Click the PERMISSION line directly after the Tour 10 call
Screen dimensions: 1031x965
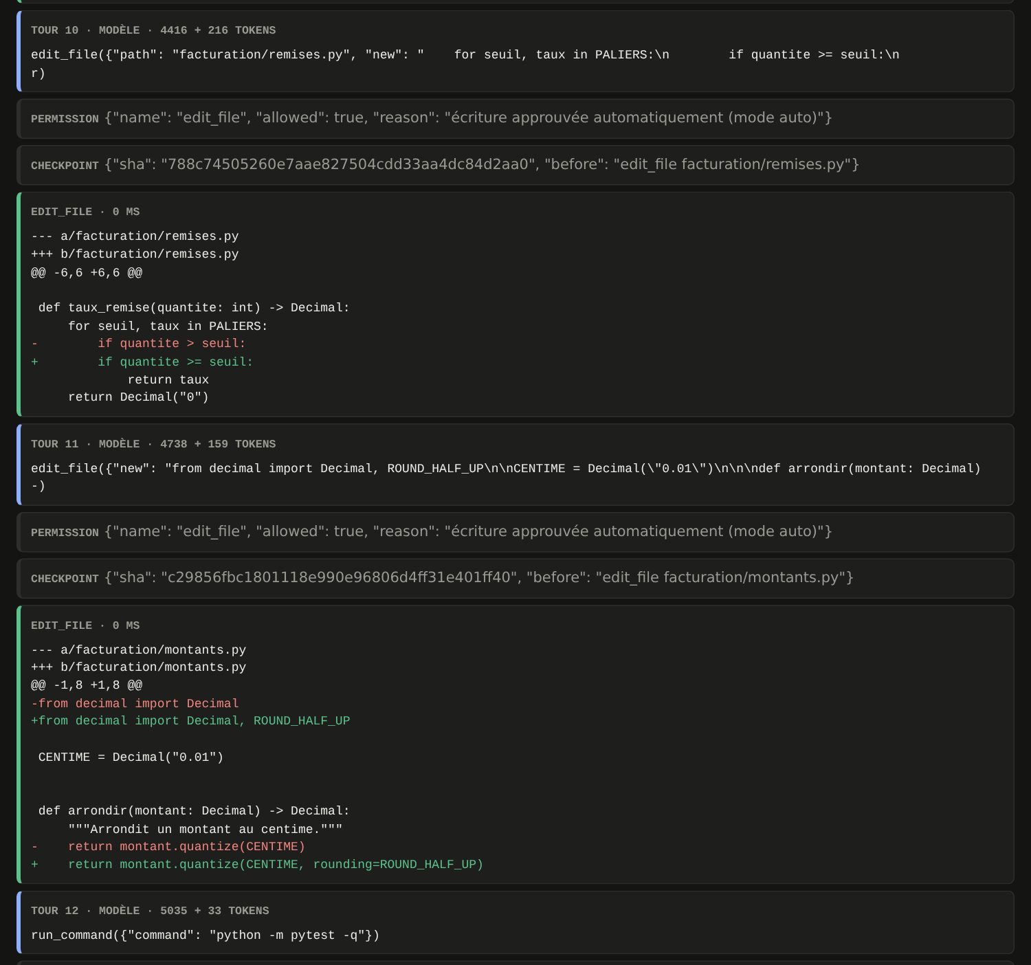coord(515,119)
